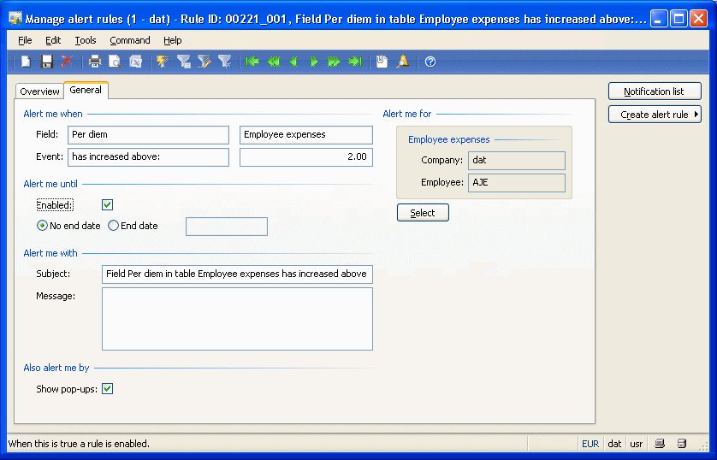Viewport: 717px width, 460px height.
Task: Click the Notification list button
Action: pos(655,91)
